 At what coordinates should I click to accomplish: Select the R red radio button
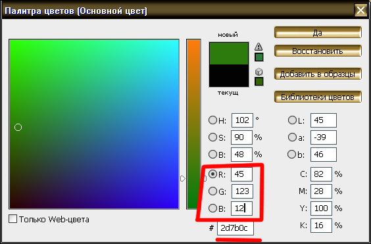(x=212, y=174)
